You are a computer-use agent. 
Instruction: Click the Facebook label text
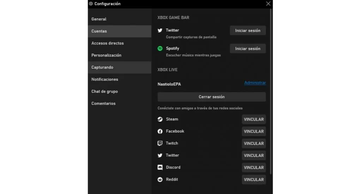coord(175,131)
